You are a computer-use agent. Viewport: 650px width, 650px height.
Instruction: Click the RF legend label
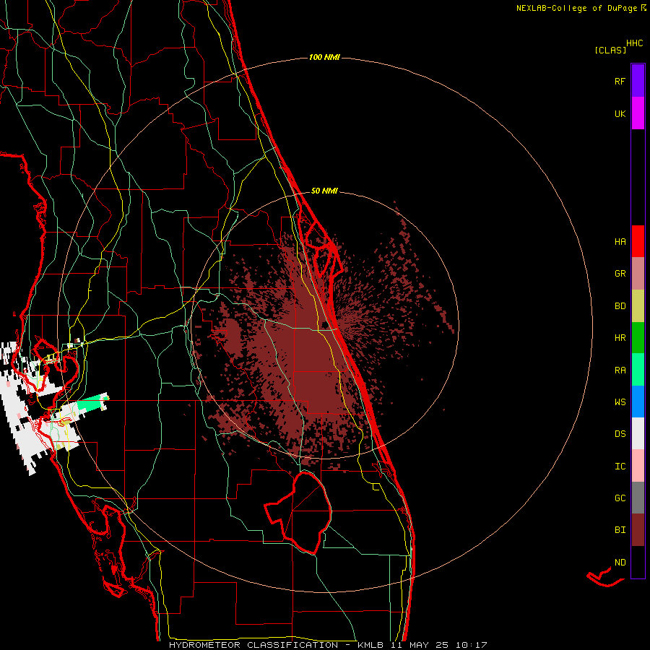pyautogui.click(x=620, y=81)
